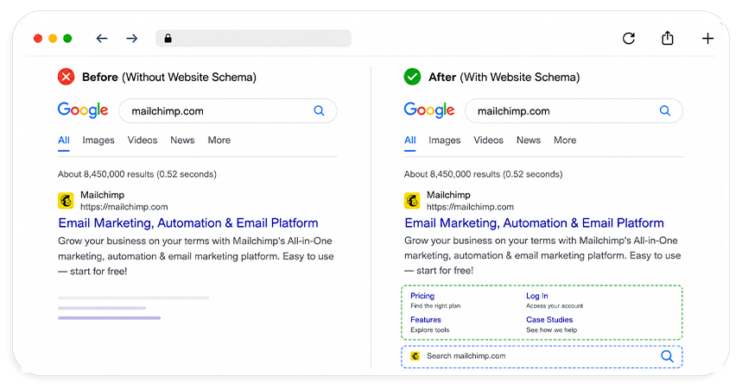Click results count text in After panel

click(x=483, y=174)
